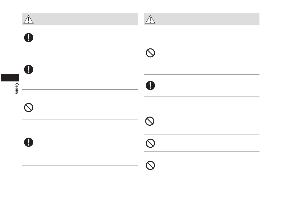Click the exclamation icon in right column
282x202 pixels.
[x=150, y=86]
